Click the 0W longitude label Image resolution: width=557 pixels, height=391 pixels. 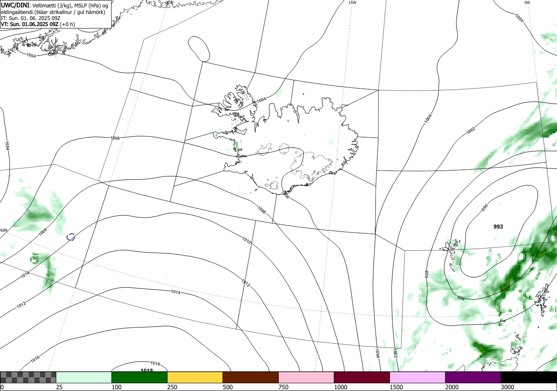tap(527, 3)
